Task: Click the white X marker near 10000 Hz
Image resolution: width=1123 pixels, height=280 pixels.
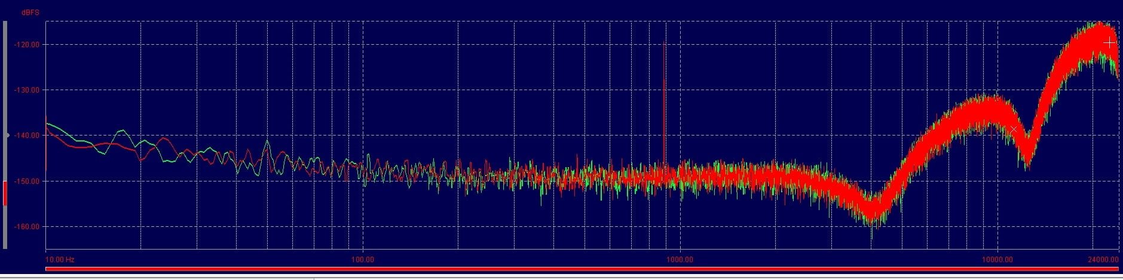Action: pos(1013,129)
